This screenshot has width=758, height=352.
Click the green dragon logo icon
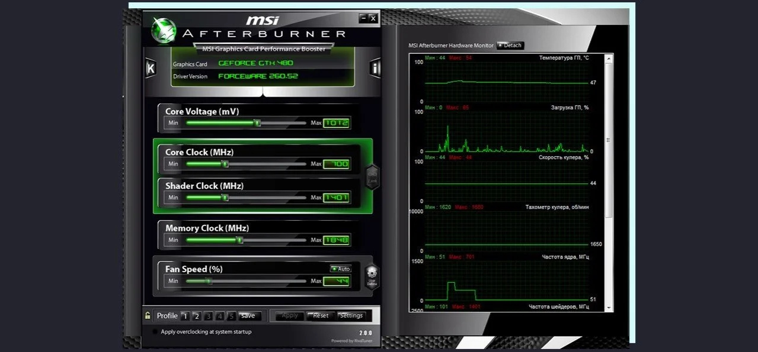point(164,30)
